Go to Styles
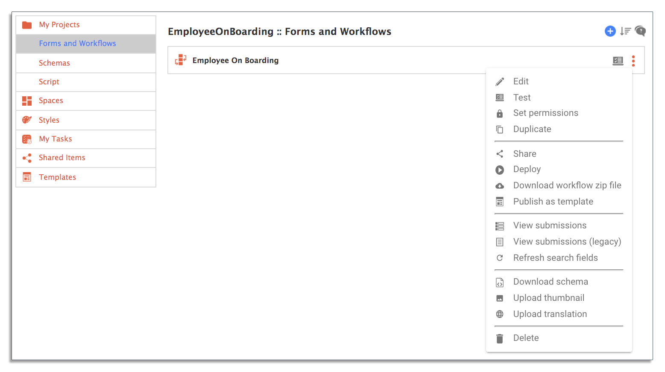 click(86, 120)
